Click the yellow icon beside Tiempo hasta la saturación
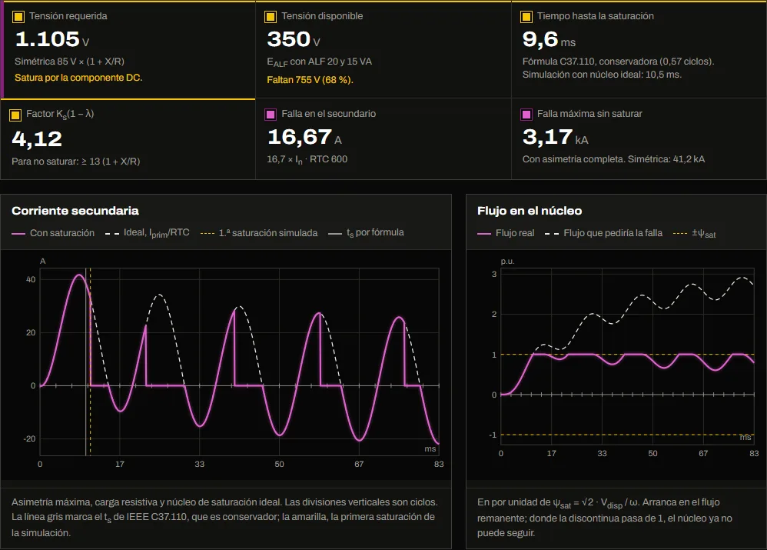Screen dimensions: 767x550 (526, 17)
